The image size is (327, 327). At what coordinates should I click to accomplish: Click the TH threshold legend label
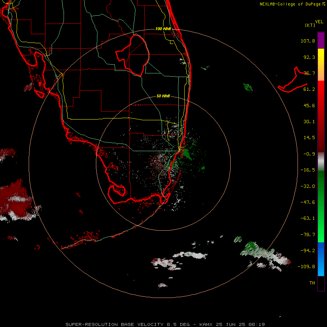312,283
